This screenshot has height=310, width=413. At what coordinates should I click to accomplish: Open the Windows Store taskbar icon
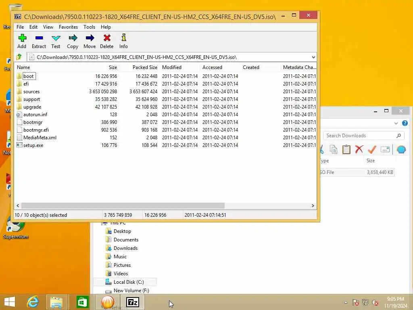pyautogui.click(x=82, y=302)
